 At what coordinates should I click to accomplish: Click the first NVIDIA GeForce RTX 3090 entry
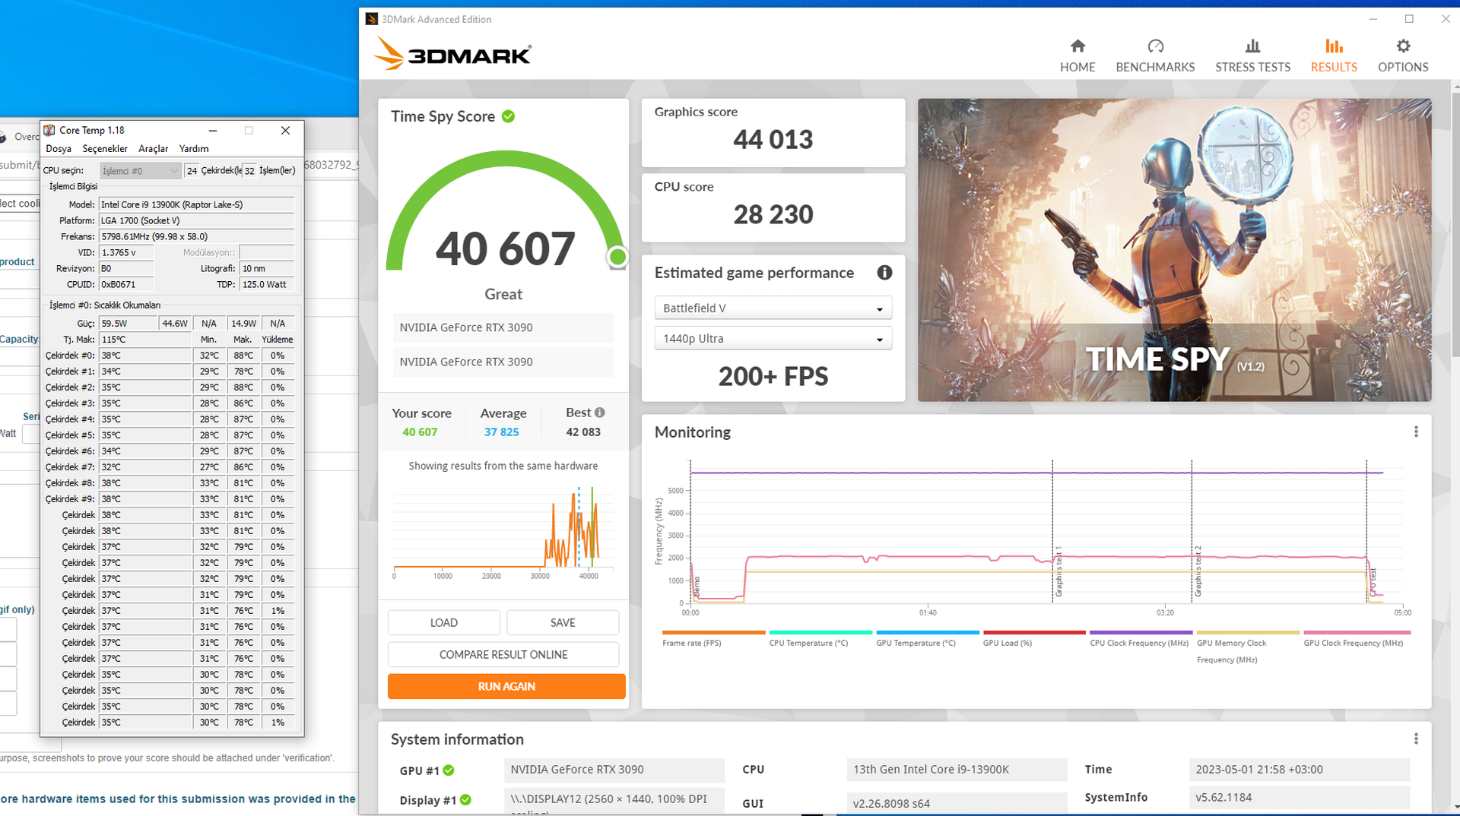pyautogui.click(x=503, y=327)
